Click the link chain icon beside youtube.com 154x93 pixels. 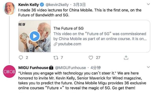[x=55, y=44]
